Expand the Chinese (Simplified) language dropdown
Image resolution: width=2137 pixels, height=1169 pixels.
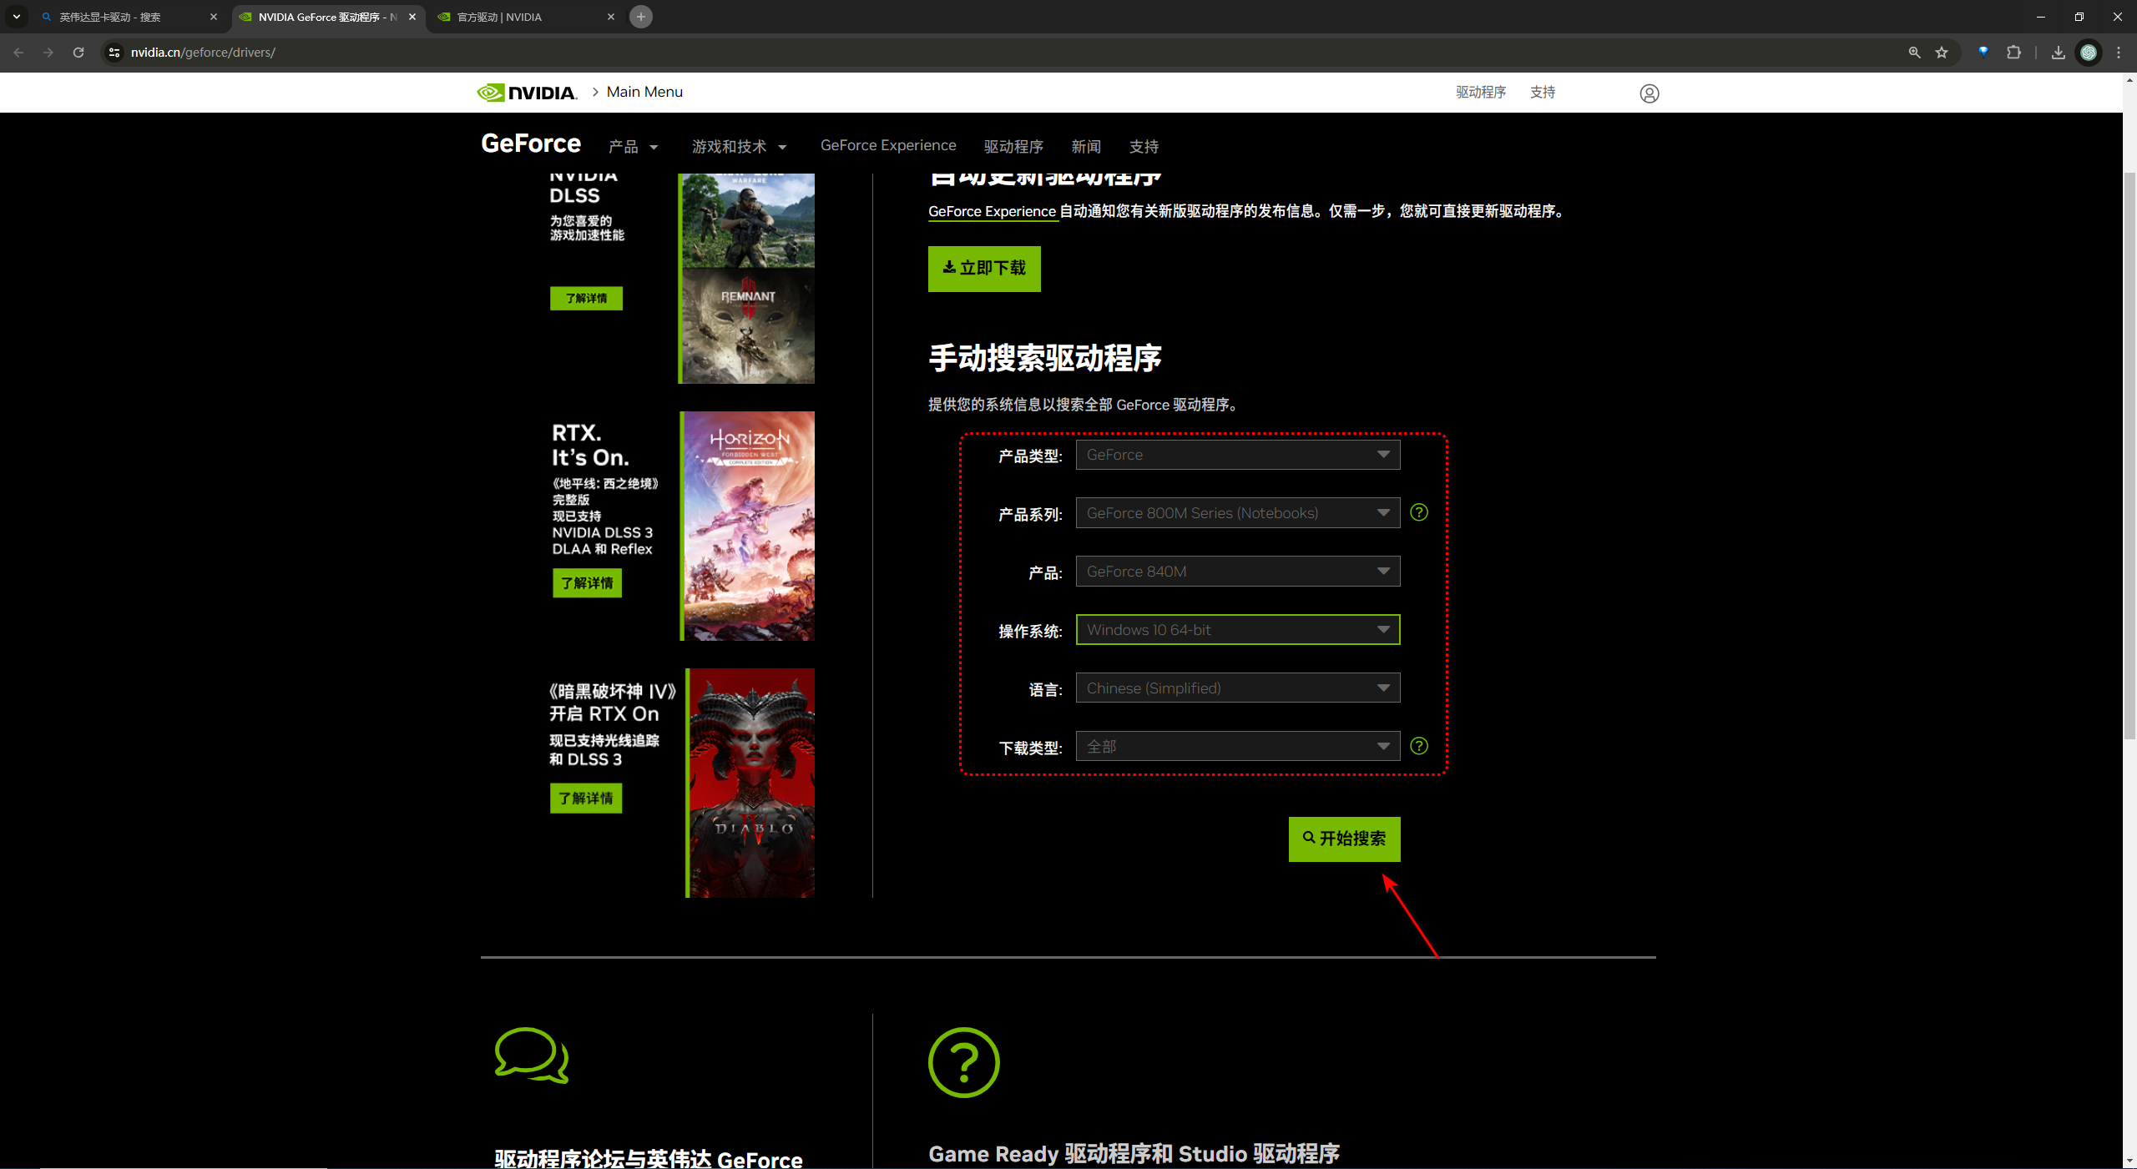[1237, 688]
